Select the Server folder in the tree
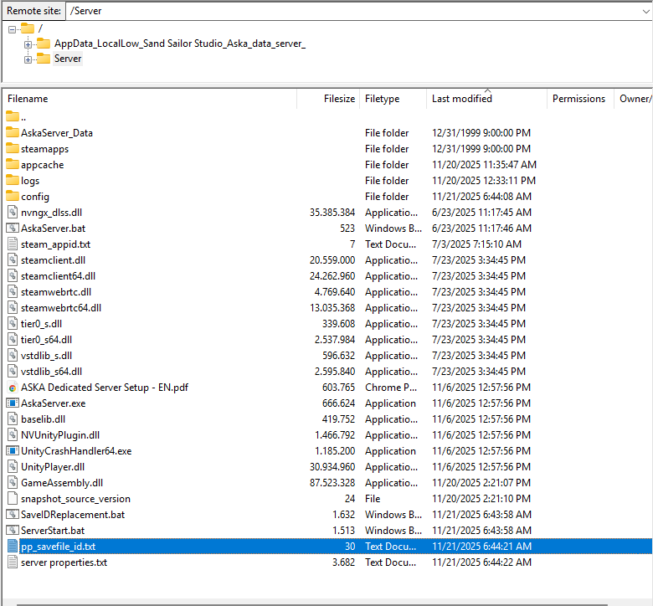The width and height of the screenshot is (653, 606). (68, 59)
